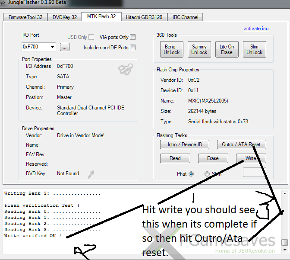Image resolution: width=290 pixels, height=260 pixels.
Task: Enable the VIA ports Only checkbox
Action: 133,37
